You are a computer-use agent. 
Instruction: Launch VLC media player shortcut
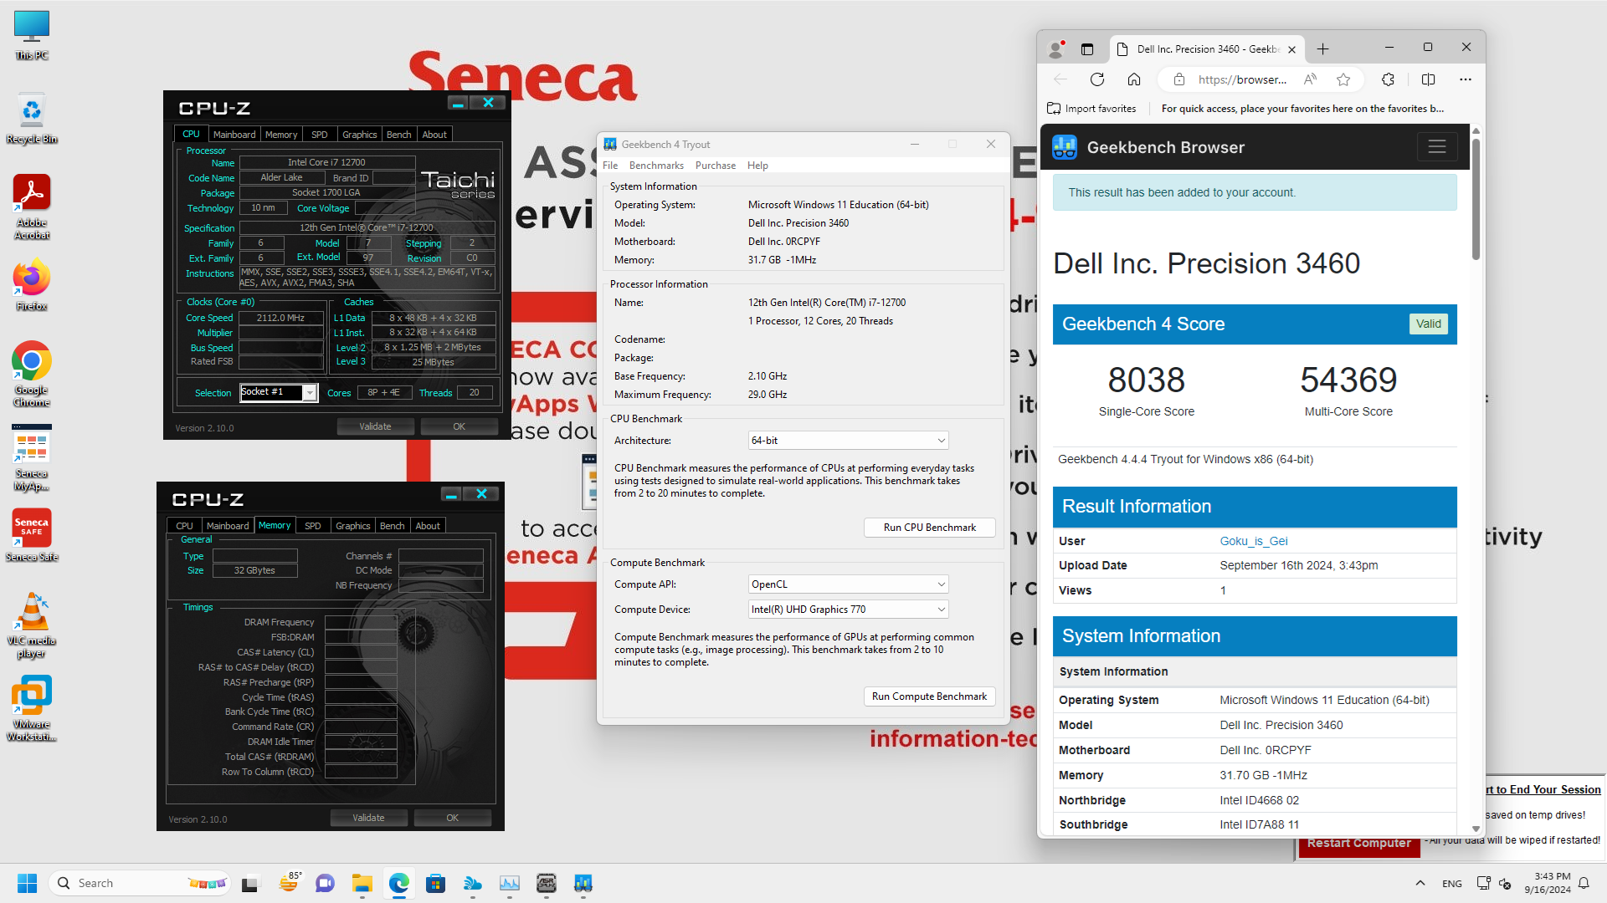point(32,625)
